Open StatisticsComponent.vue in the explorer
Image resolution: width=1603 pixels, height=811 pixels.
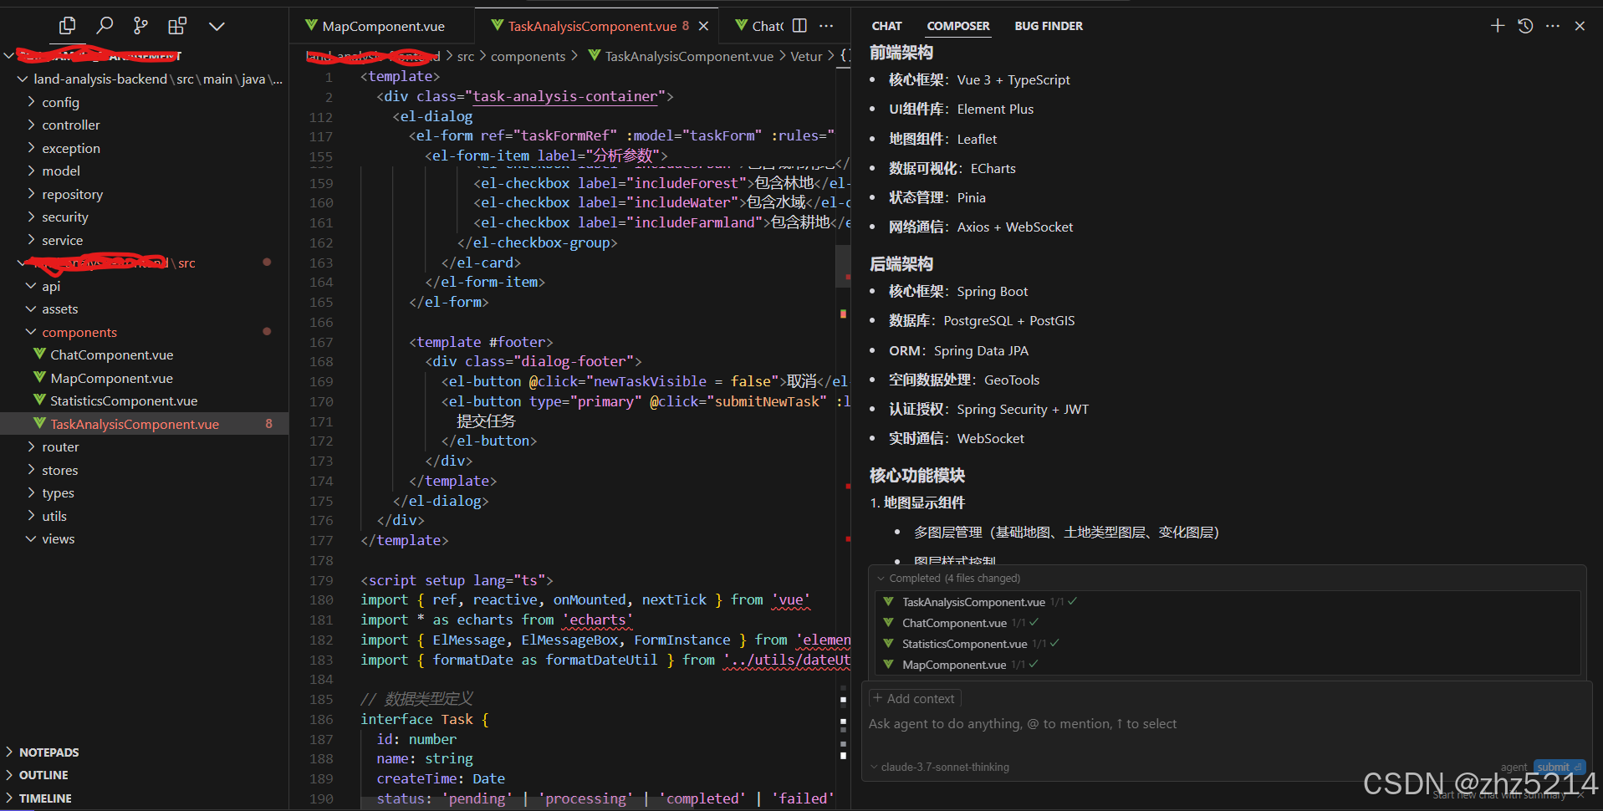(124, 400)
